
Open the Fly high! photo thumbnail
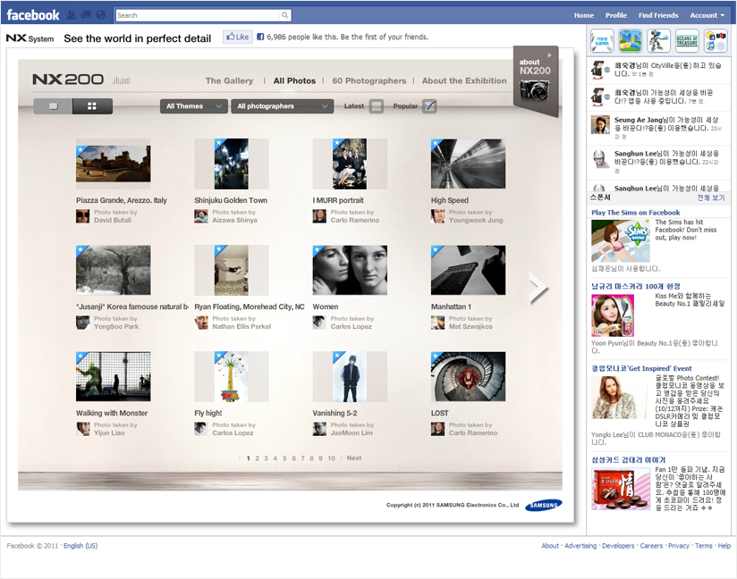point(232,376)
